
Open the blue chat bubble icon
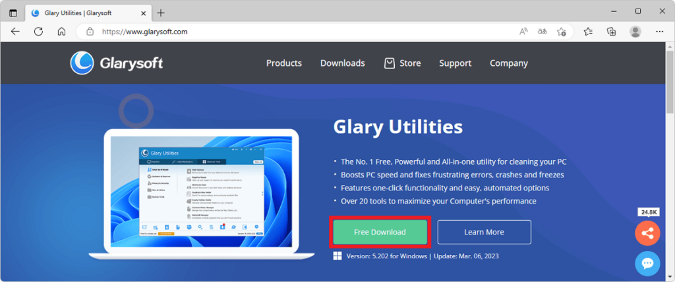[647, 264]
